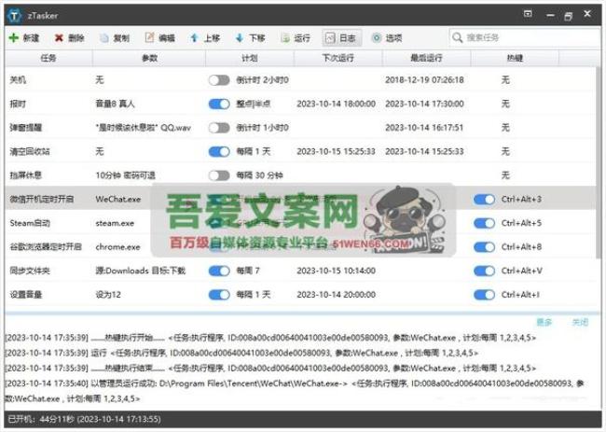Click the 删除 (Delete) red X icon
Screen dimensions: 606x432
click(x=60, y=38)
